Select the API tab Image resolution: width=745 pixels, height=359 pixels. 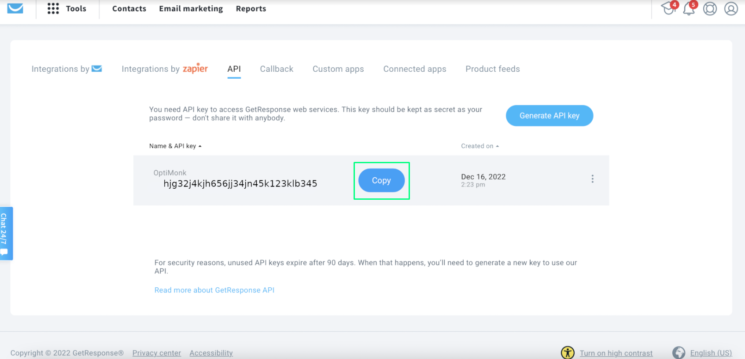click(x=234, y=69)
